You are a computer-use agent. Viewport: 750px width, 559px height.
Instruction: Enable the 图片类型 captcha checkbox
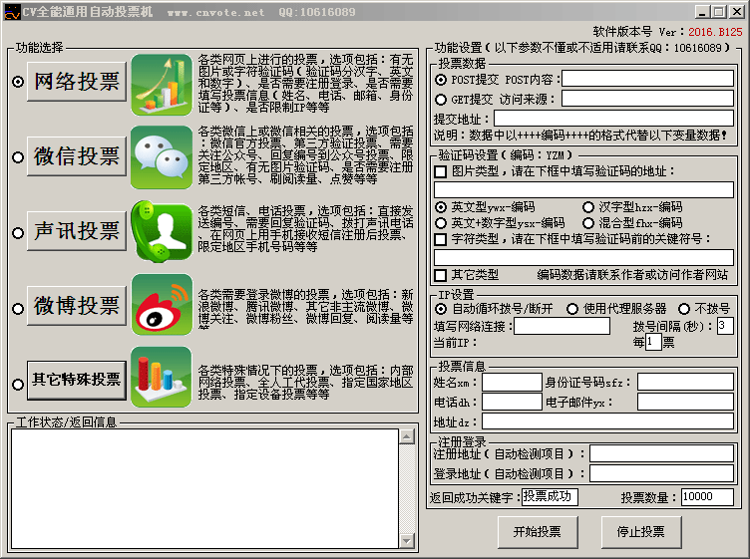point(441,171)
